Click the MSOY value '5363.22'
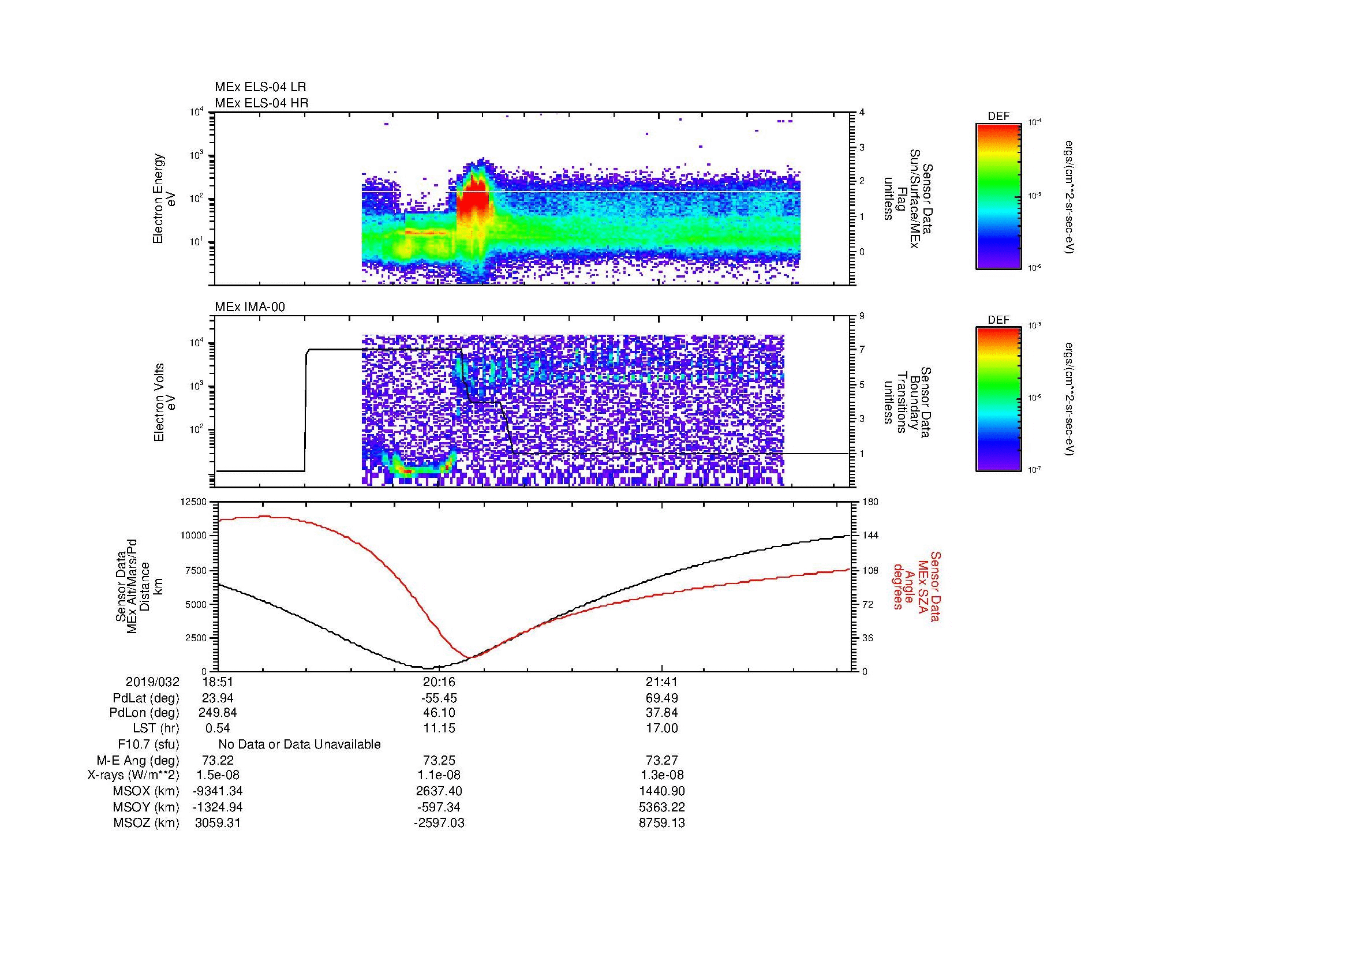 (662, 807)
